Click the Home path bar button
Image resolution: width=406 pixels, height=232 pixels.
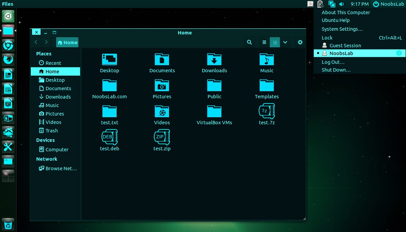(x=67, y=42)
